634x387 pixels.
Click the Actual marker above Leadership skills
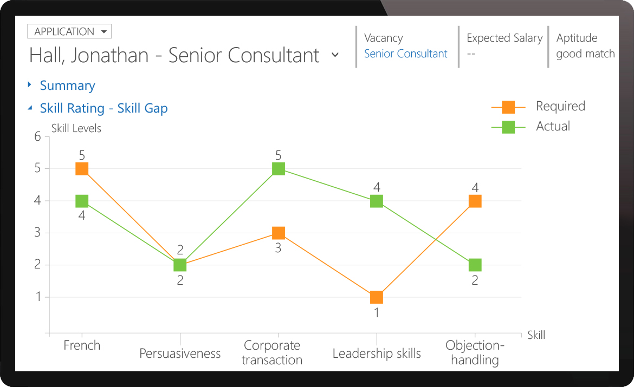tap(376, 200)
